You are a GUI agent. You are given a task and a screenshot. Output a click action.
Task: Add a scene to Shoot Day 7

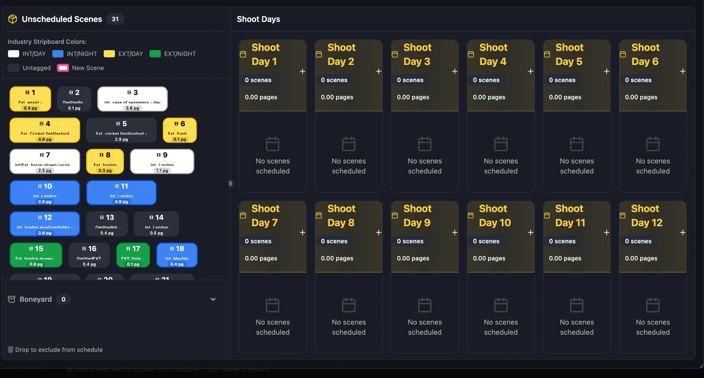coord(302,232)
